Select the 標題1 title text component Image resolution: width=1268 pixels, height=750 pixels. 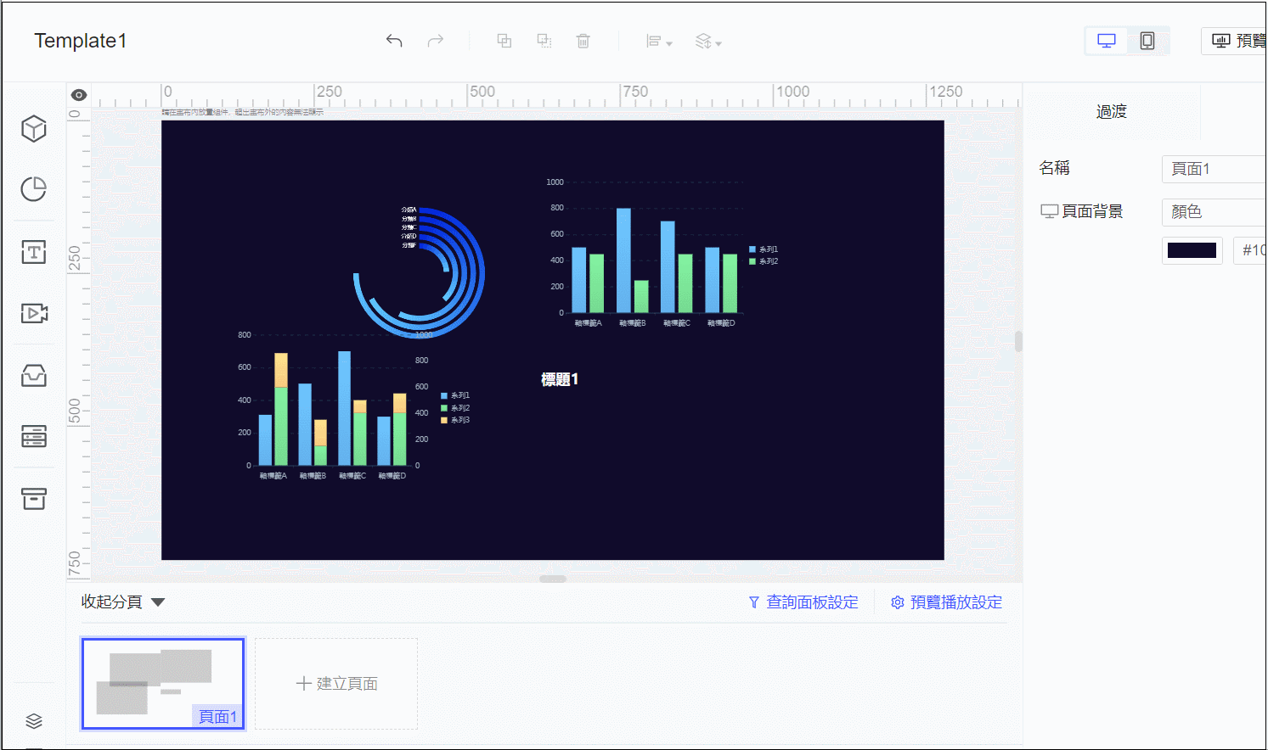560,379
